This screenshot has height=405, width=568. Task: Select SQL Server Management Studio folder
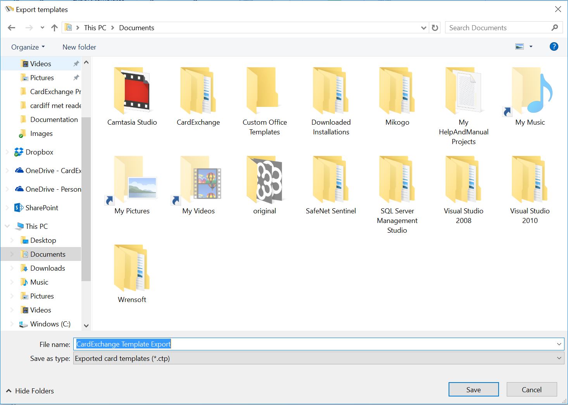(397, 180)
